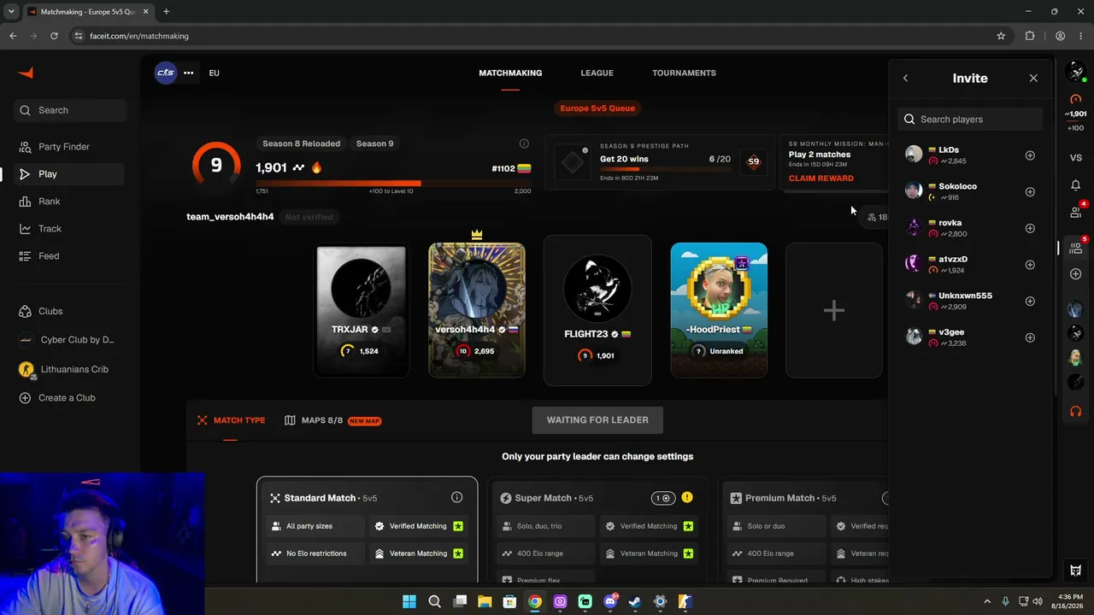Click the Elo progress bar to Level 10
This screenshot has height=615, width=1094.
coord(393,183)
